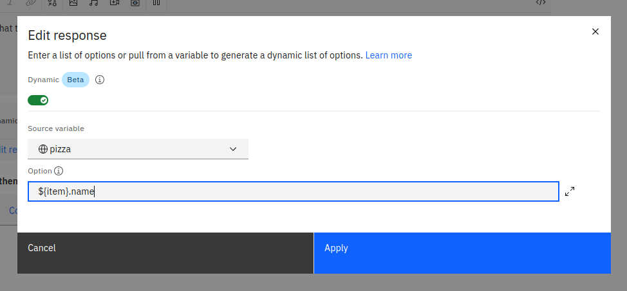The image size is (627, 291).
Task: Click the audio music note toolbar icon
Action: tap(93, 3)
